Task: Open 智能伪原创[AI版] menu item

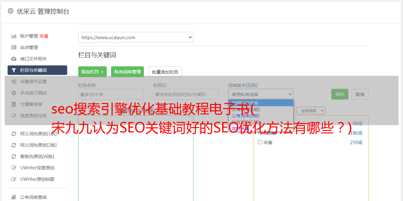Action: pos(37,156)
